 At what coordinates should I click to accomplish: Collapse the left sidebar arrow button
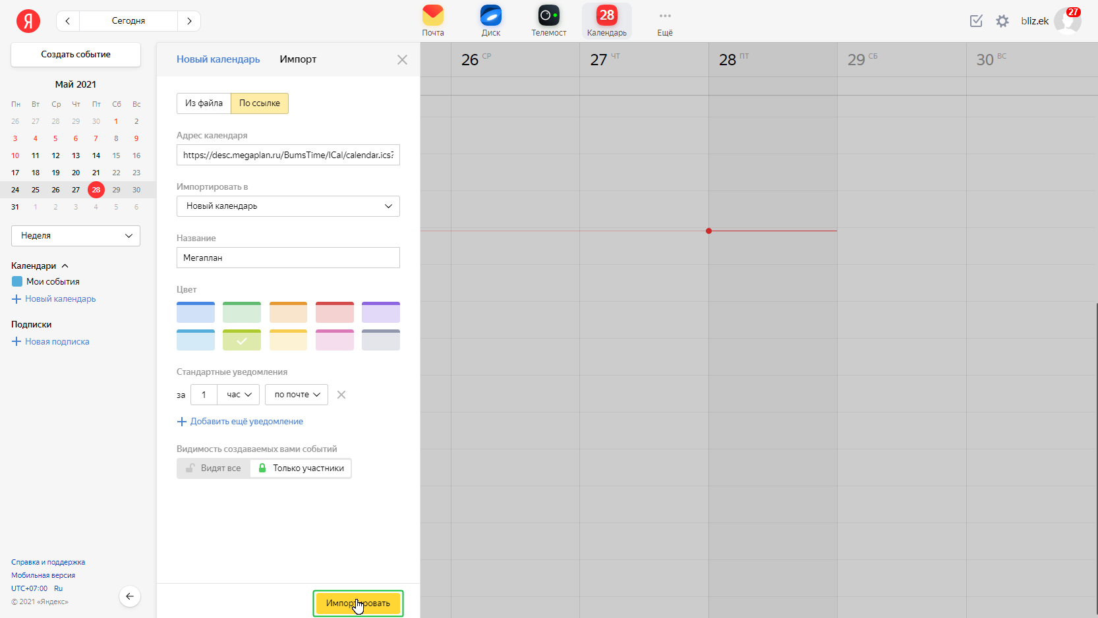coord(130,596)
